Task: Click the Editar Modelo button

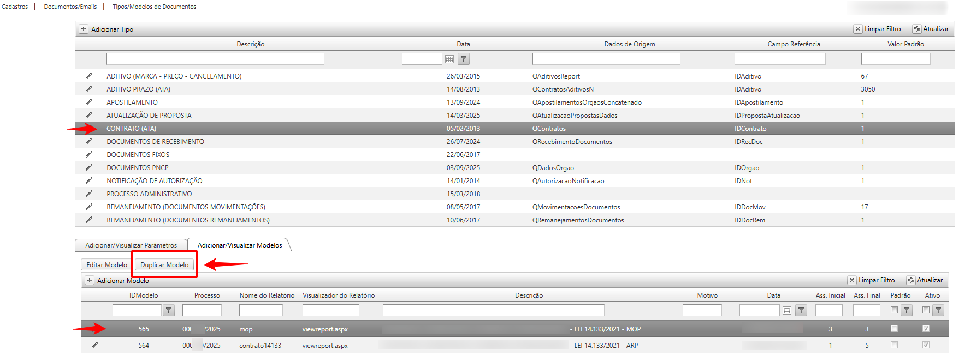Action: (x=106, y=265)
